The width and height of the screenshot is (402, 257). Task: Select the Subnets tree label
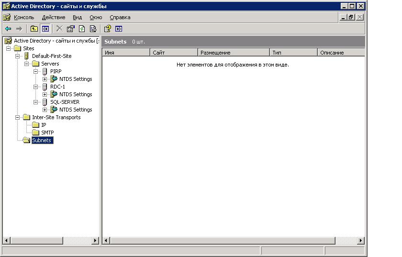42,140
